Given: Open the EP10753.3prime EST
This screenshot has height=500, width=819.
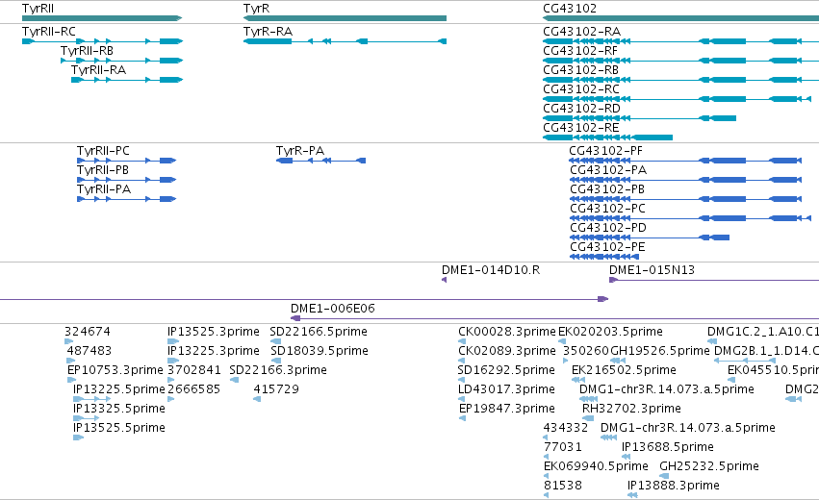Looking at the screenshot, I should tap(71, 380).
